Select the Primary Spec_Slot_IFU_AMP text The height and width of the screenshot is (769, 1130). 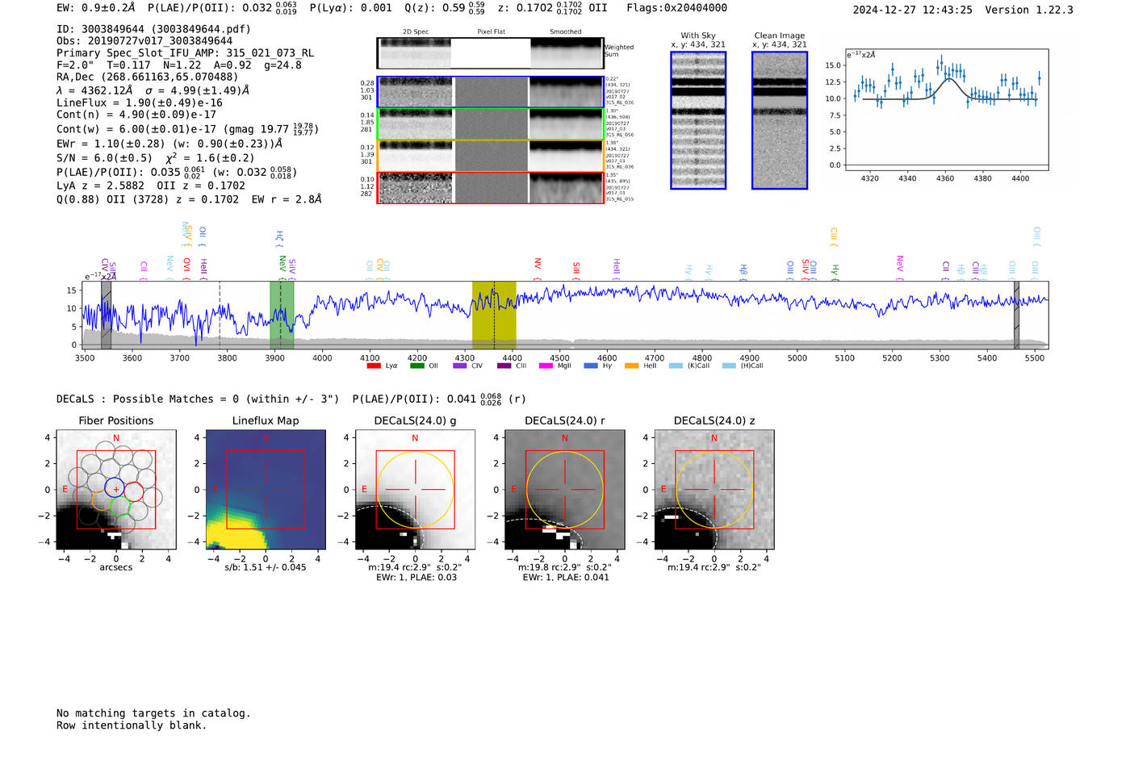[185, 53]
